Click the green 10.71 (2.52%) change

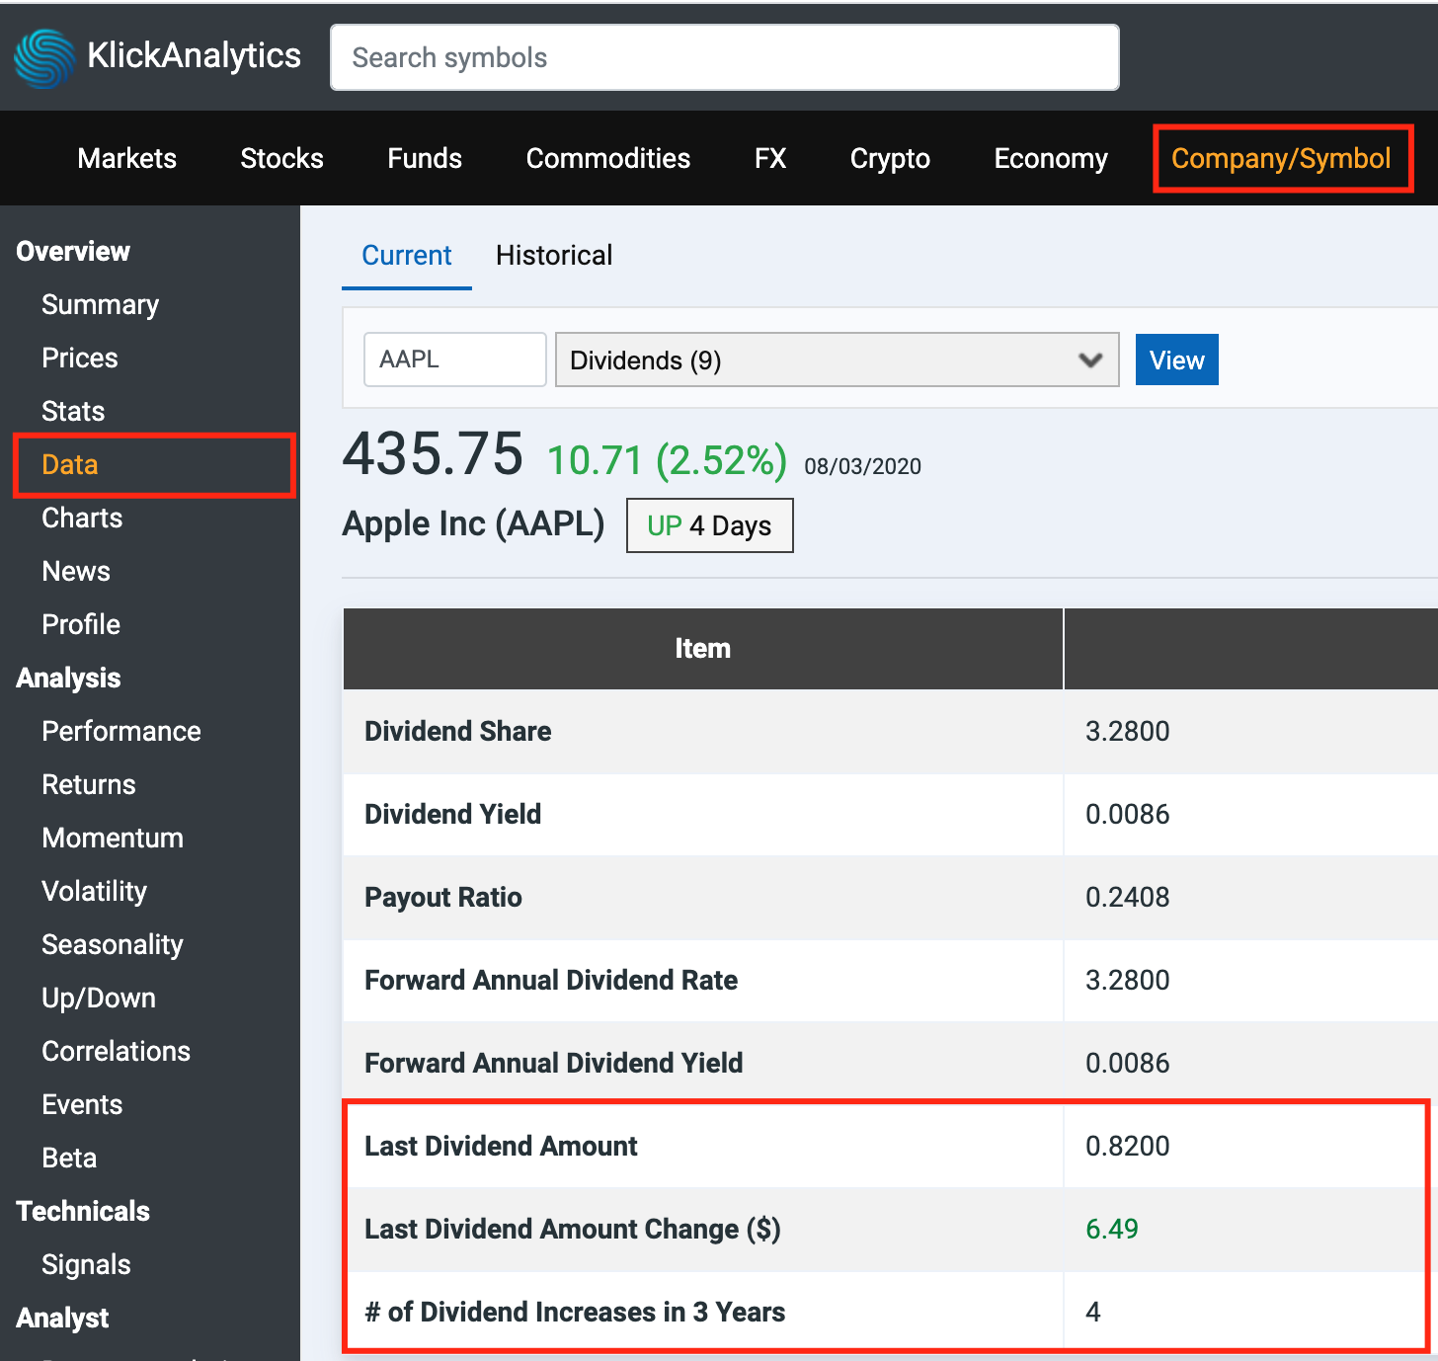click(x=668, y=460)
